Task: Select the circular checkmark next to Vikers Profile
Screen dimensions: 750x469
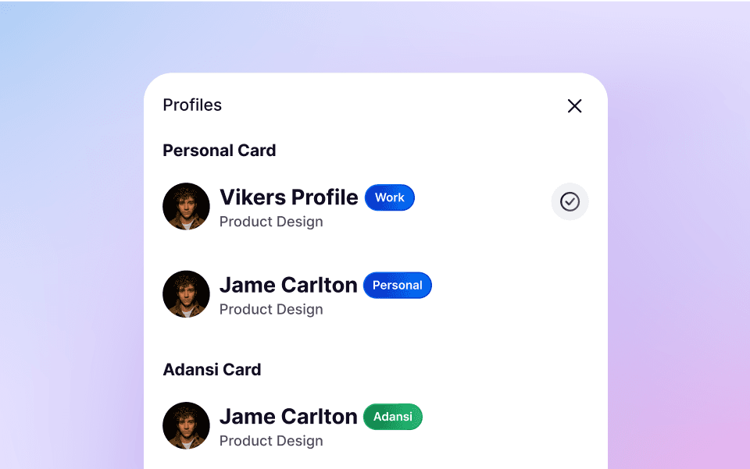Action: coord(570,201)
